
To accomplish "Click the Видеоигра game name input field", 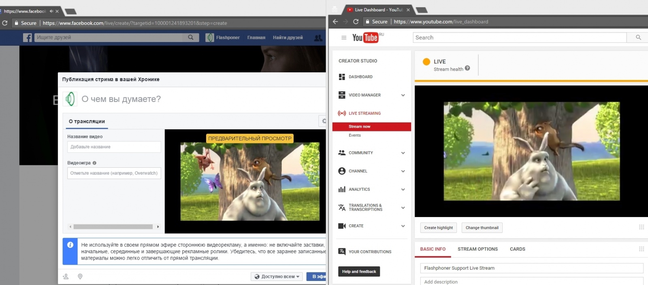I will click(114, 173).
